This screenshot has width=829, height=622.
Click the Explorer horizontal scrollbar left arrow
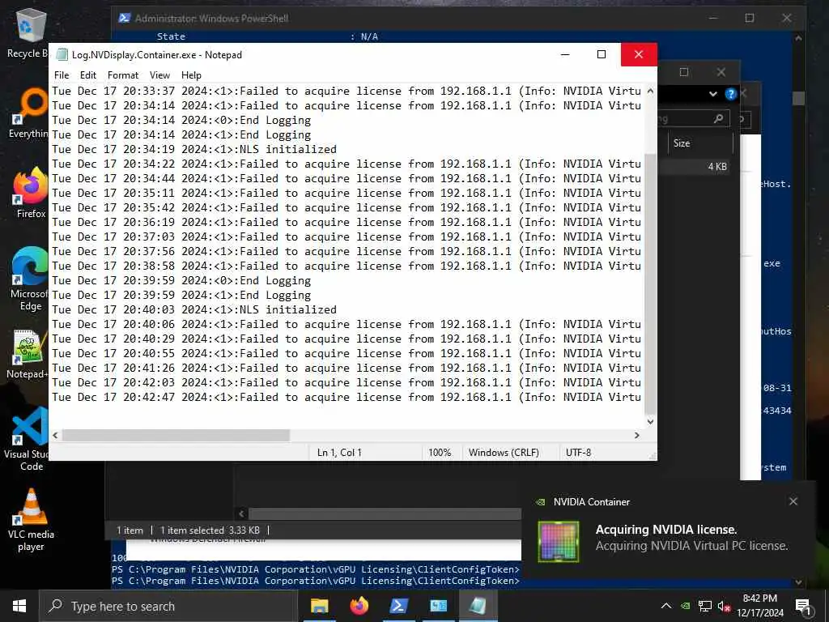(241, 513)
